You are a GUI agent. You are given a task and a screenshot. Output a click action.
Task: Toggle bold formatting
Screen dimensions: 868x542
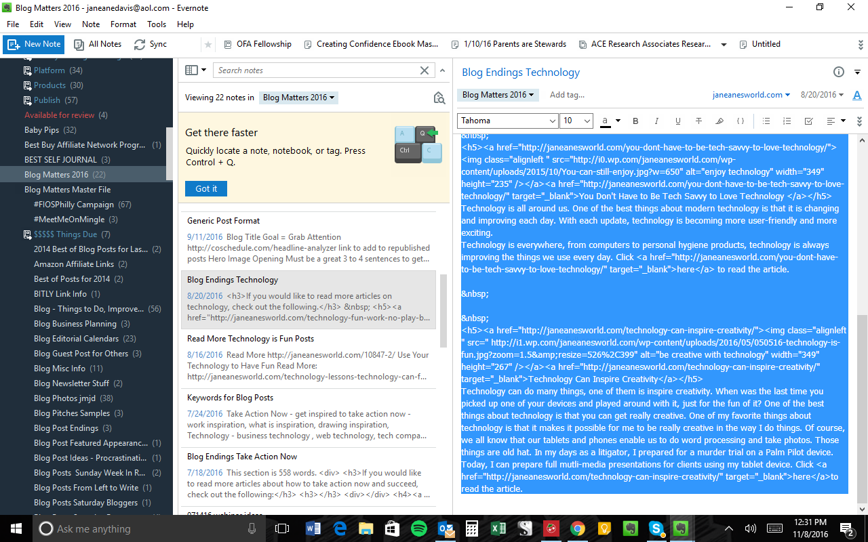pyautogui.click(x=635, y=121)
